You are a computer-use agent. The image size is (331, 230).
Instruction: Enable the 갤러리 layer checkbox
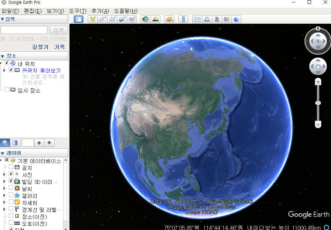[11, 195]
